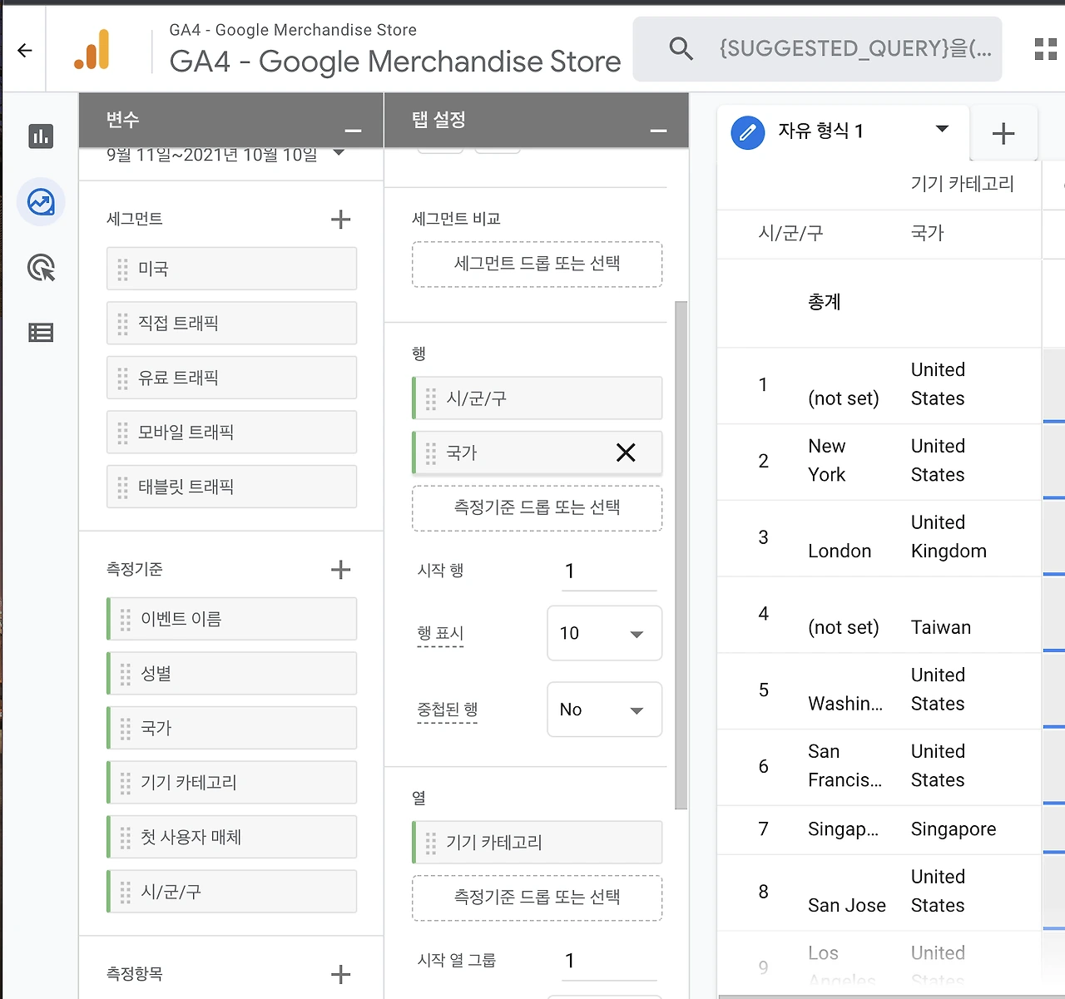Grab the drag handle of 성별 dimension

tap(125, 674)
